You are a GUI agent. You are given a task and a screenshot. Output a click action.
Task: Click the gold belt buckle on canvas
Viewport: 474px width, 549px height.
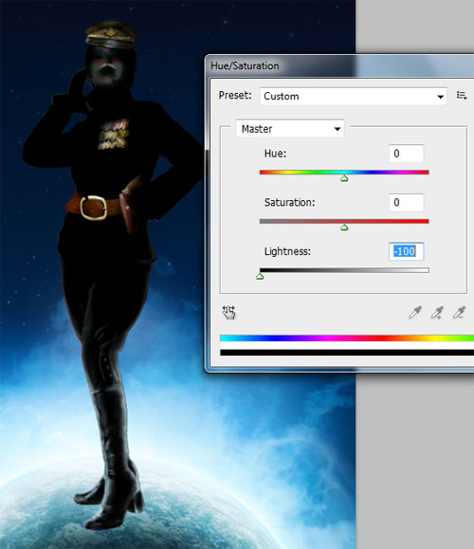[93, 208]
